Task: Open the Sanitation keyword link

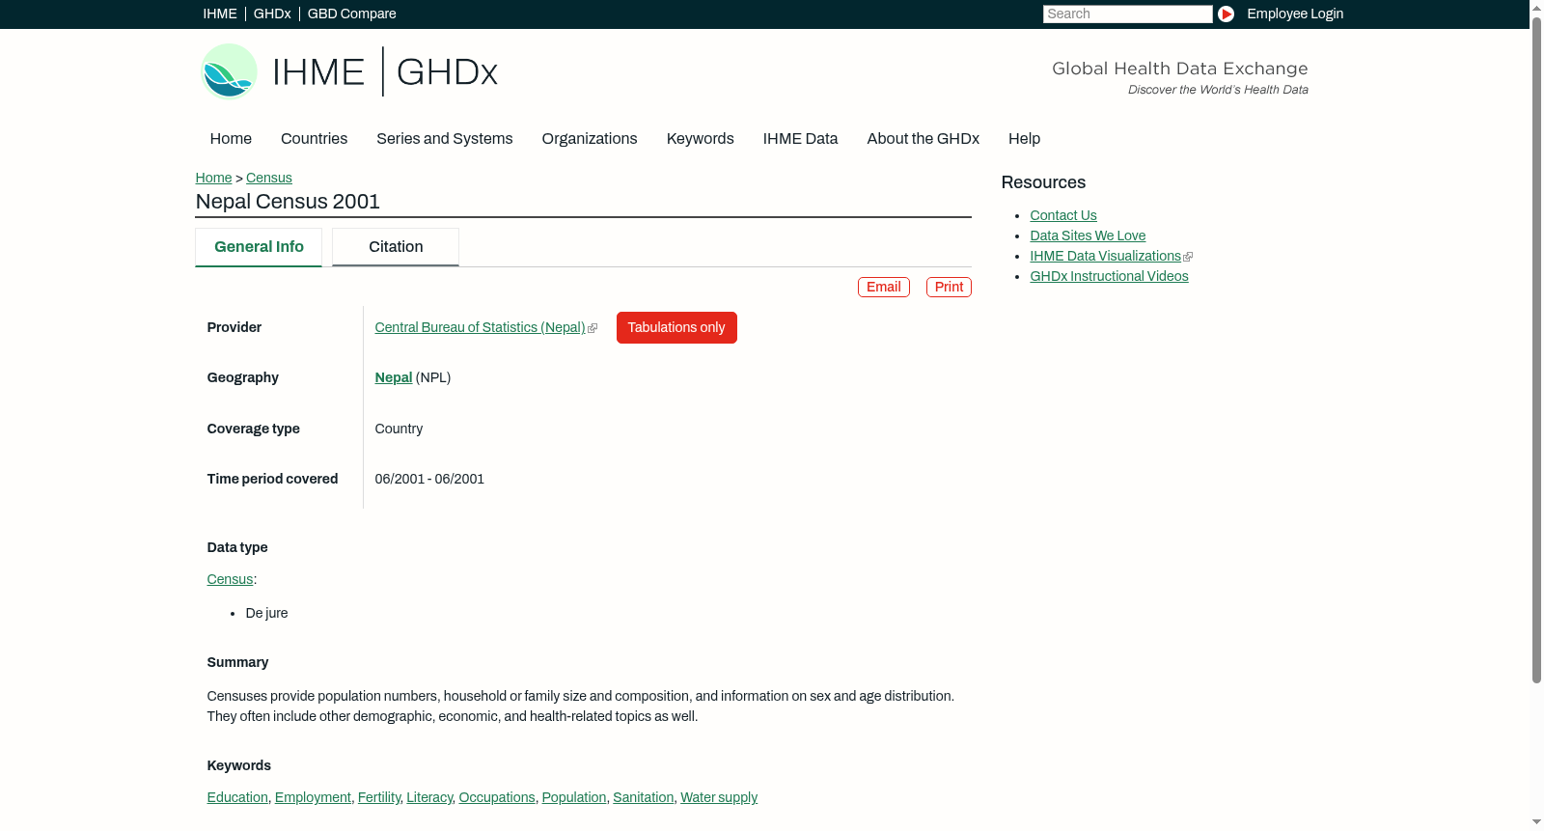Action: (644, 797)
